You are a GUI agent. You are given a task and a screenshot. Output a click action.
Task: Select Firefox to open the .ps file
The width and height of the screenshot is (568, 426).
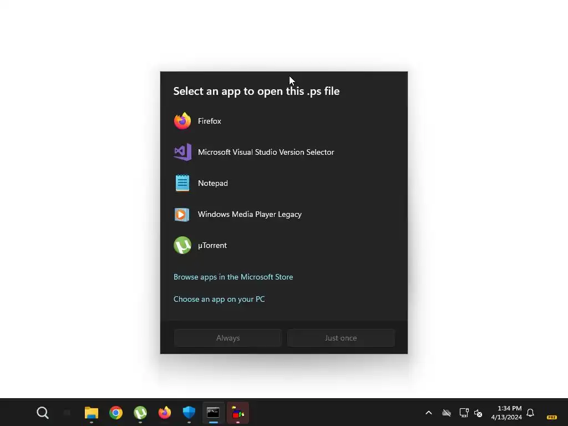pyautogui.click(x=283, y=121)
